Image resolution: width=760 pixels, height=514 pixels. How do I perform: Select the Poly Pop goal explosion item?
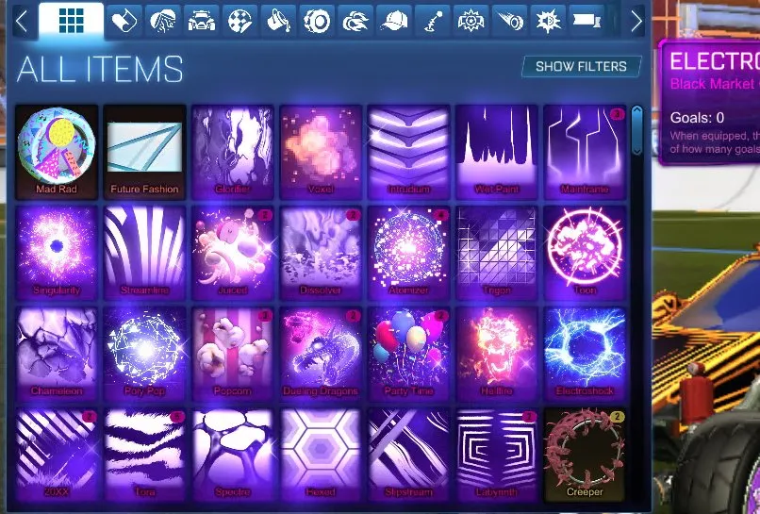click(144, 354)
